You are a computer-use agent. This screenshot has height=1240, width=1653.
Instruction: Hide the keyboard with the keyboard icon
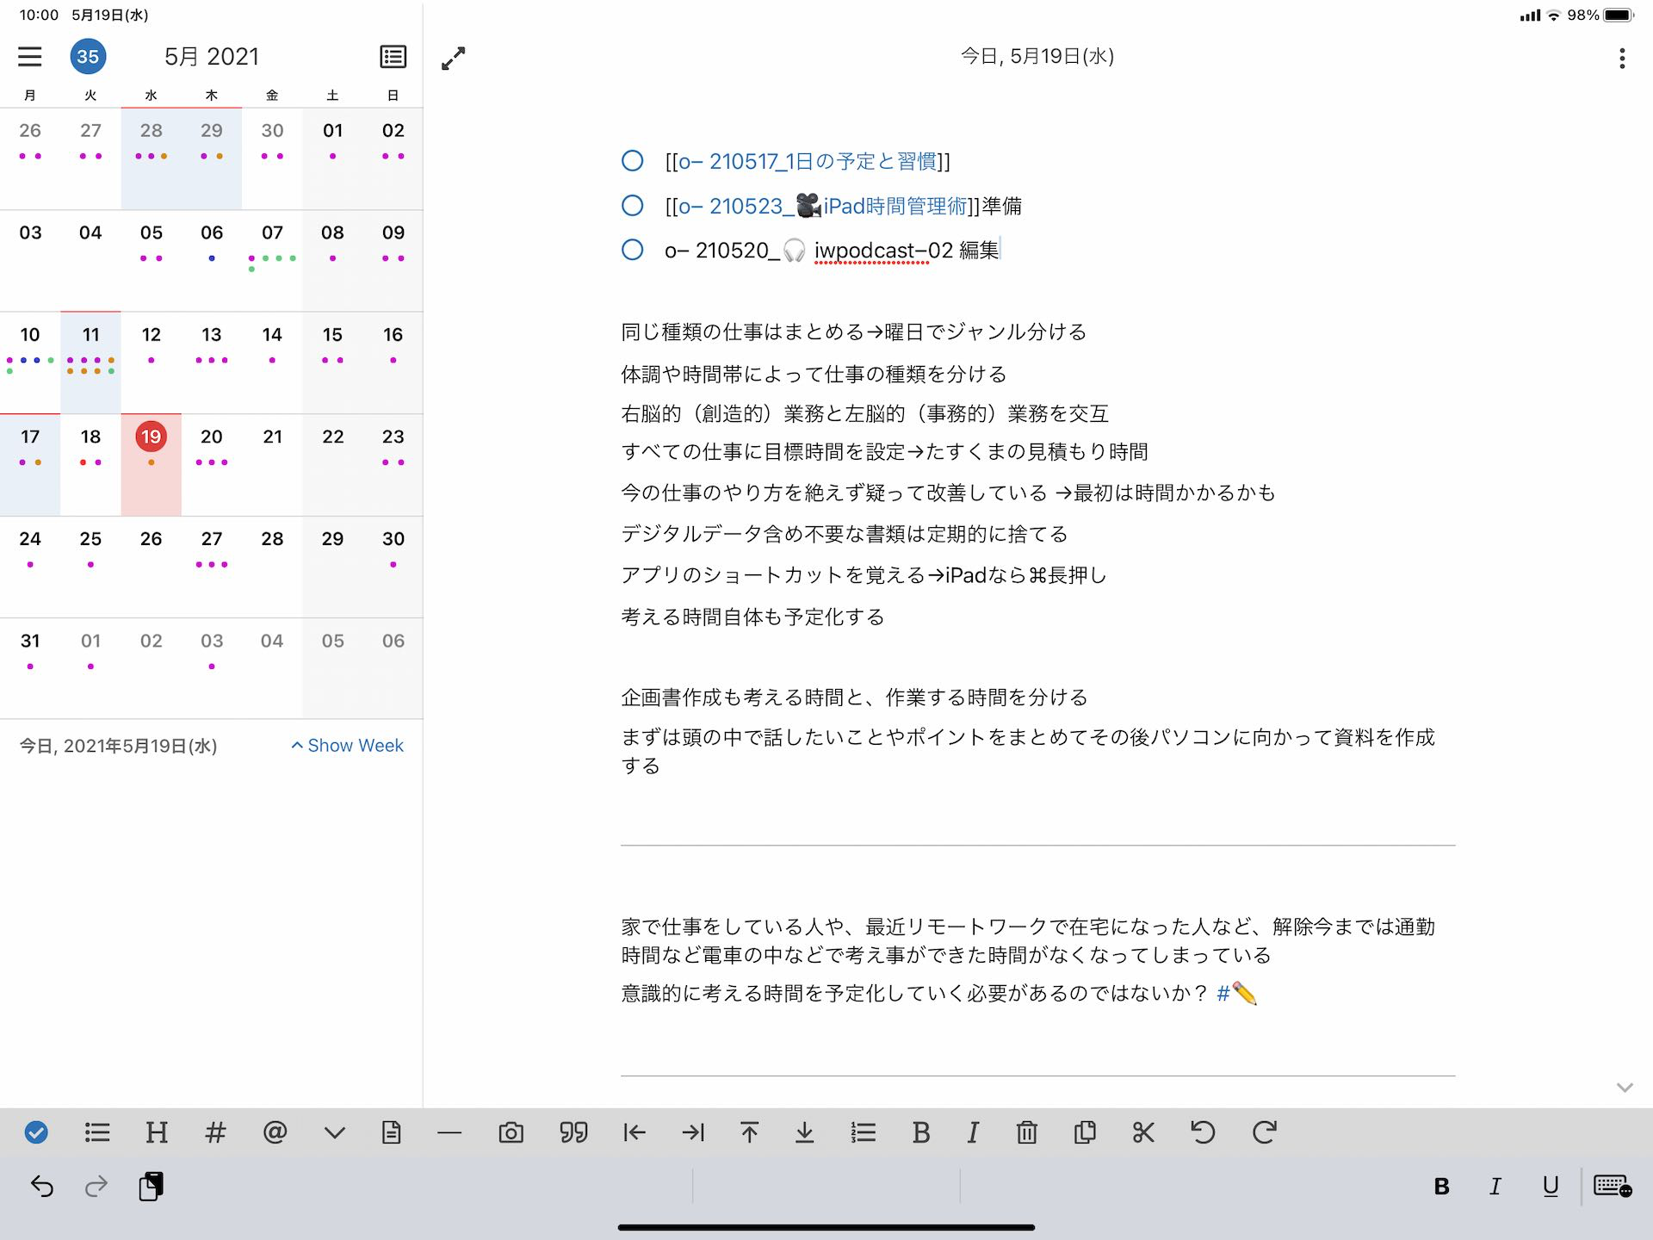coord(1612,1187)
